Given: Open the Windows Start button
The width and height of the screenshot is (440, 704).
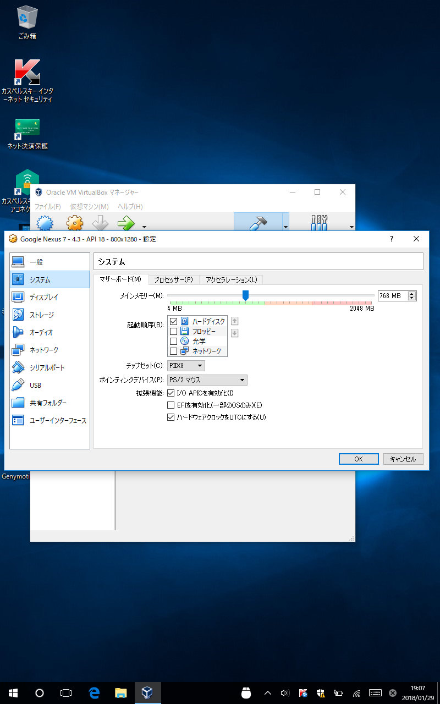Looking at the screenshot, I should (x=13, y=693).
